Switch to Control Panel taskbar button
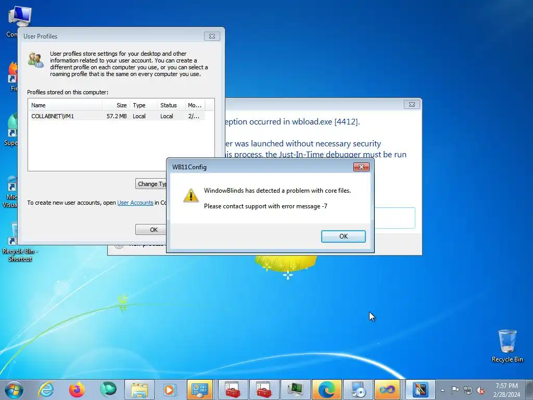 pyautogui.click(x=200, y=390)
